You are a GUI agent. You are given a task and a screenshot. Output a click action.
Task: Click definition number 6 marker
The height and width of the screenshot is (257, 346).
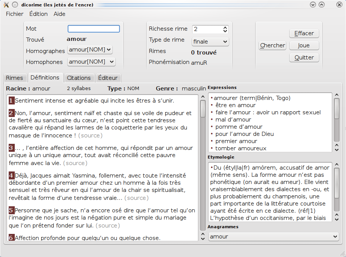11,238
